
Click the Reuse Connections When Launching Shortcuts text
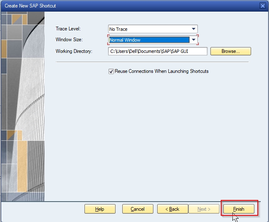[x=162, y=71]
